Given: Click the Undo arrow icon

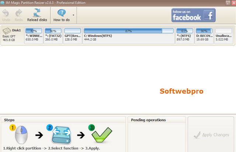Looking at the screenshot, I should pos(6,13).
